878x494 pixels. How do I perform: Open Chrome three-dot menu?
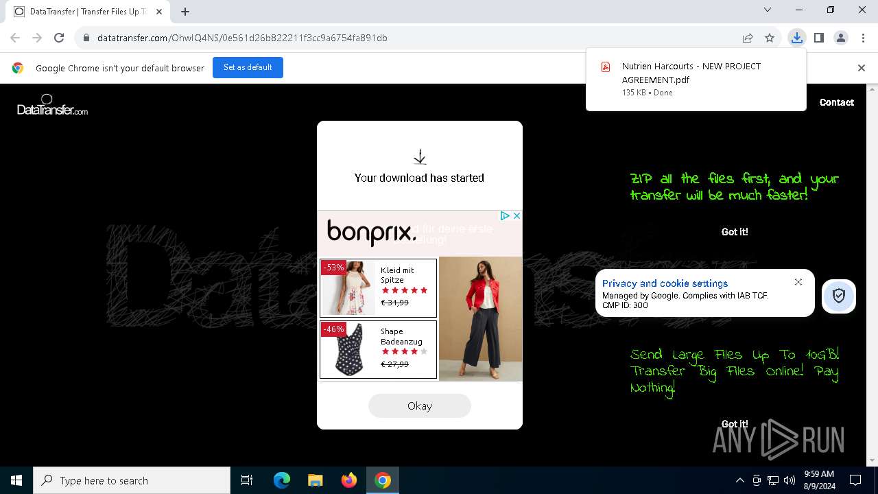point(862,38)
